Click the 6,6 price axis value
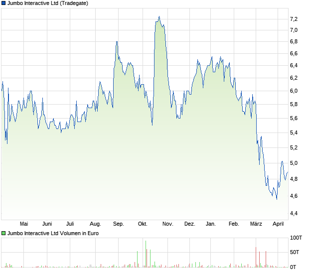Viewport: 309px width, 272px height. coord(294,54)
